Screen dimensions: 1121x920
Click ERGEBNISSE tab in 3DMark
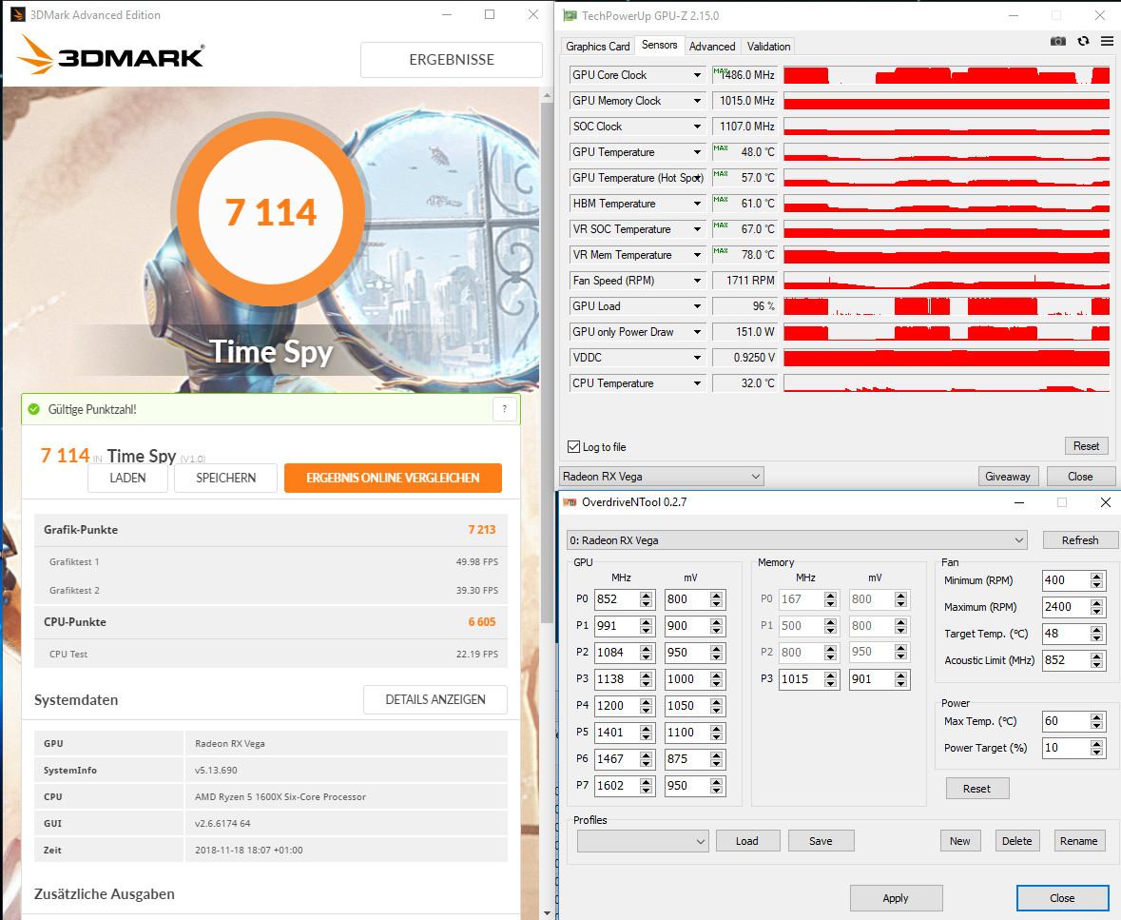pyautogui.click(x=451, y=59)
